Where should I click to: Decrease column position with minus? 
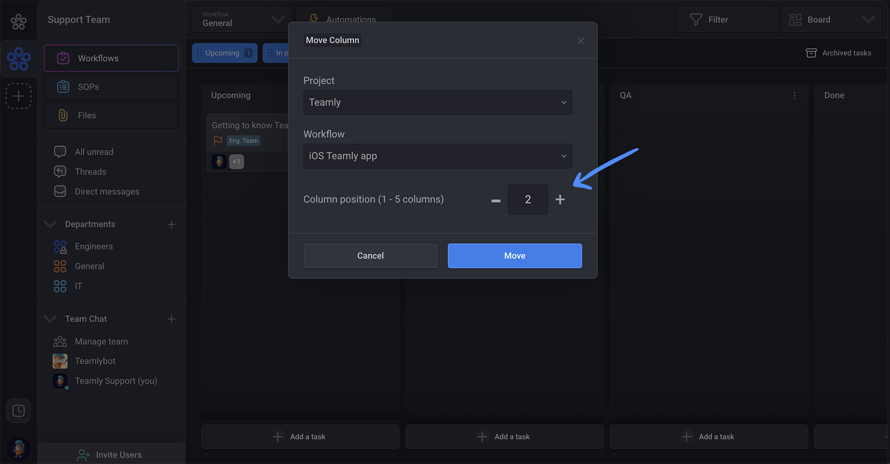496,200
